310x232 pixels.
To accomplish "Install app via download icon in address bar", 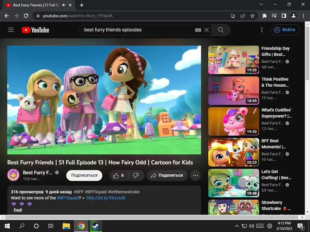I will click(x=233, y=16).
